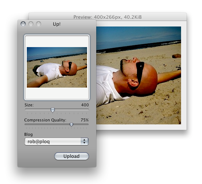Click the 75% compression value label
Viewport: 202px width, 184px height.
(84, 120)
